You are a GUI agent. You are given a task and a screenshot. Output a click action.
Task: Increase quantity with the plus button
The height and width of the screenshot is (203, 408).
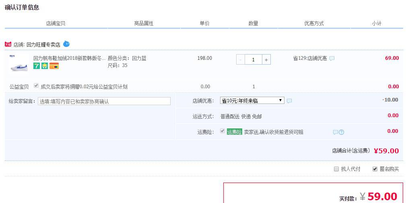point(266,60)
